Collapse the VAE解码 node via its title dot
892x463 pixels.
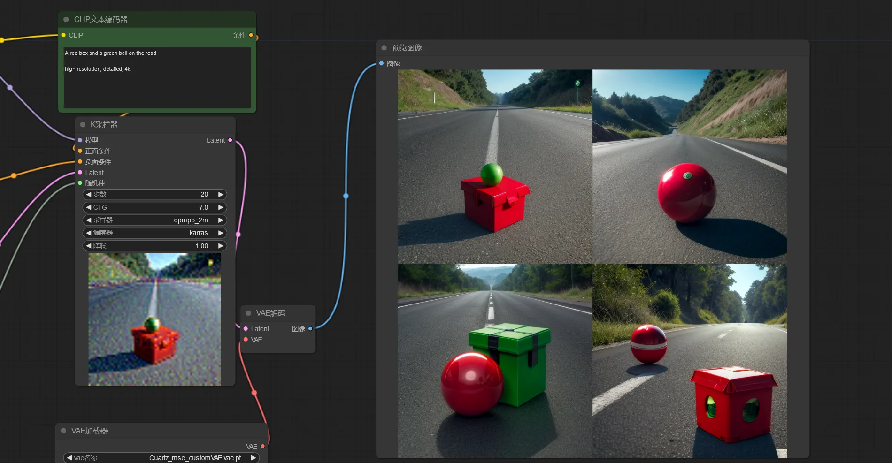click(248, 313)
